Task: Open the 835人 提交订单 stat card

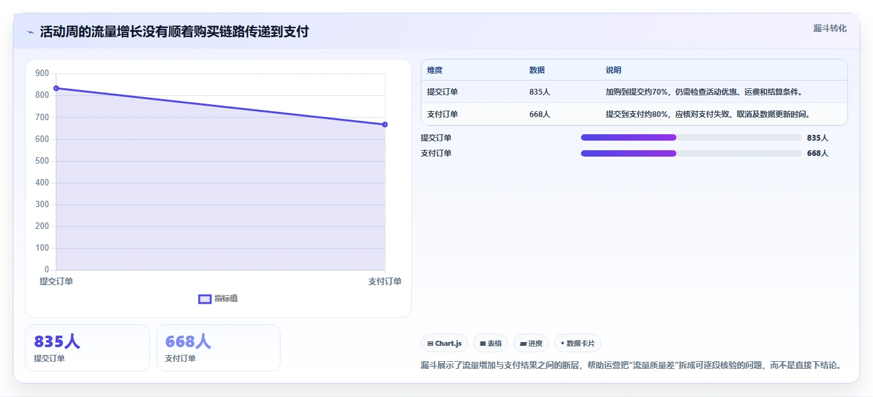Action: (x=87, y=348)
